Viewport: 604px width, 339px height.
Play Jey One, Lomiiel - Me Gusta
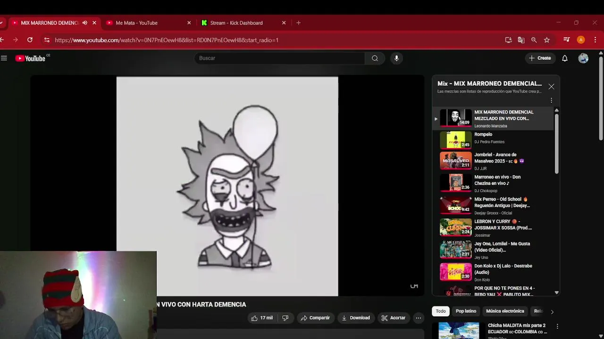[493, 250]
